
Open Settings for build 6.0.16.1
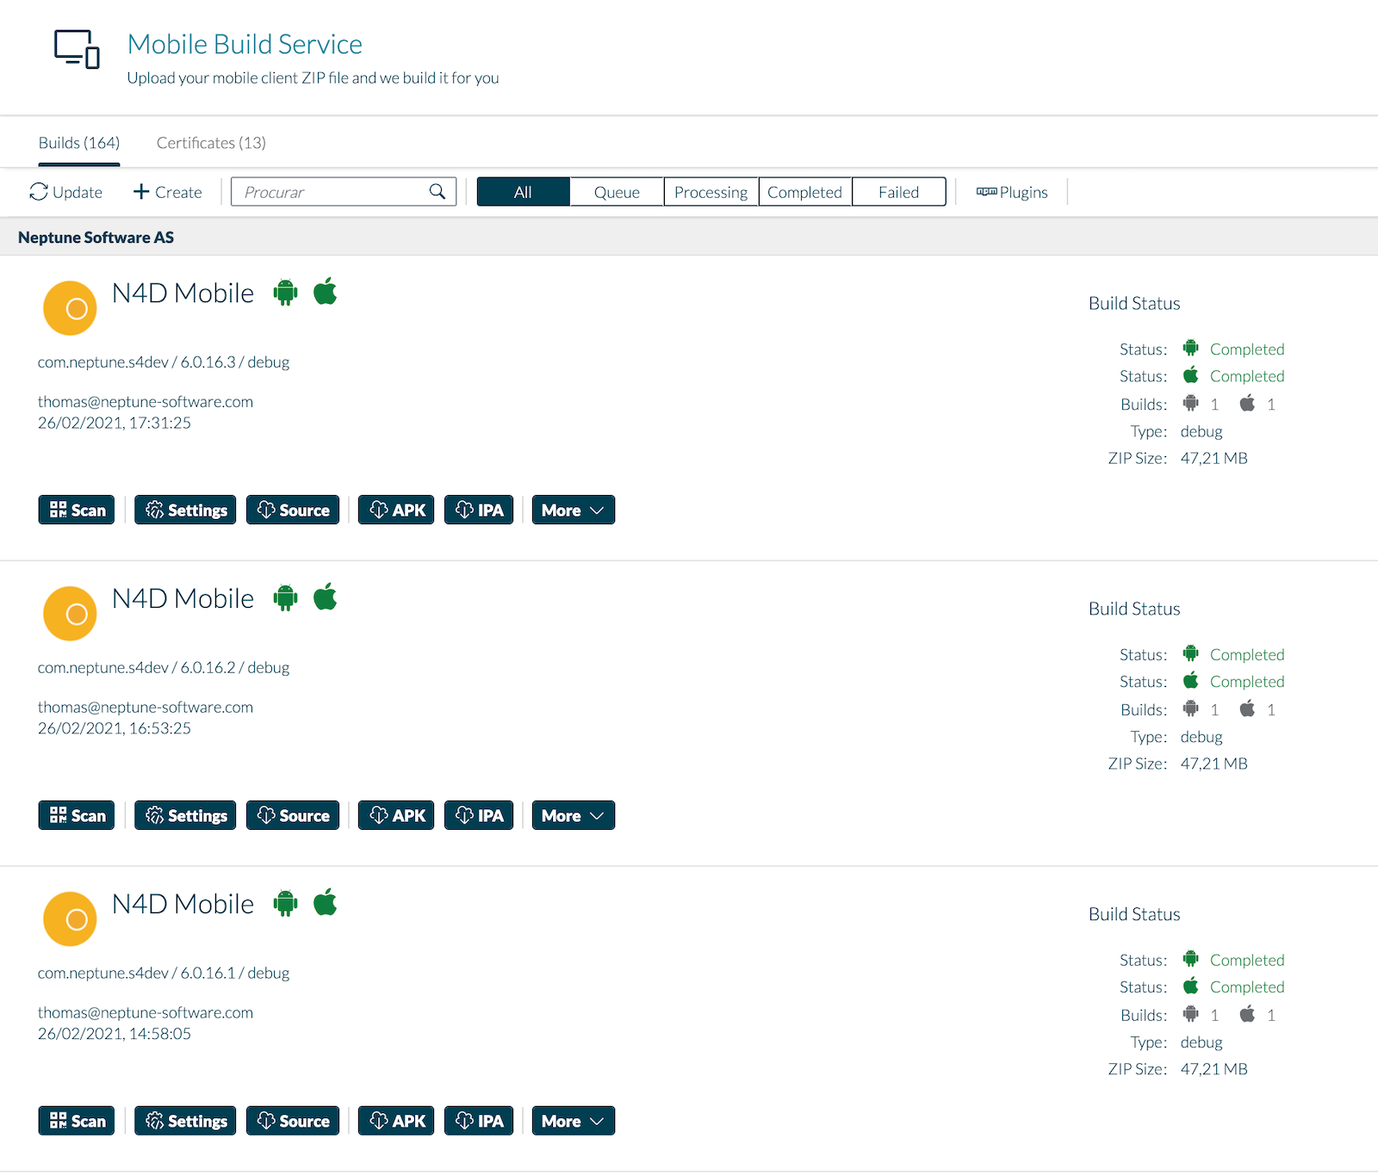[x=185, y=1121]
